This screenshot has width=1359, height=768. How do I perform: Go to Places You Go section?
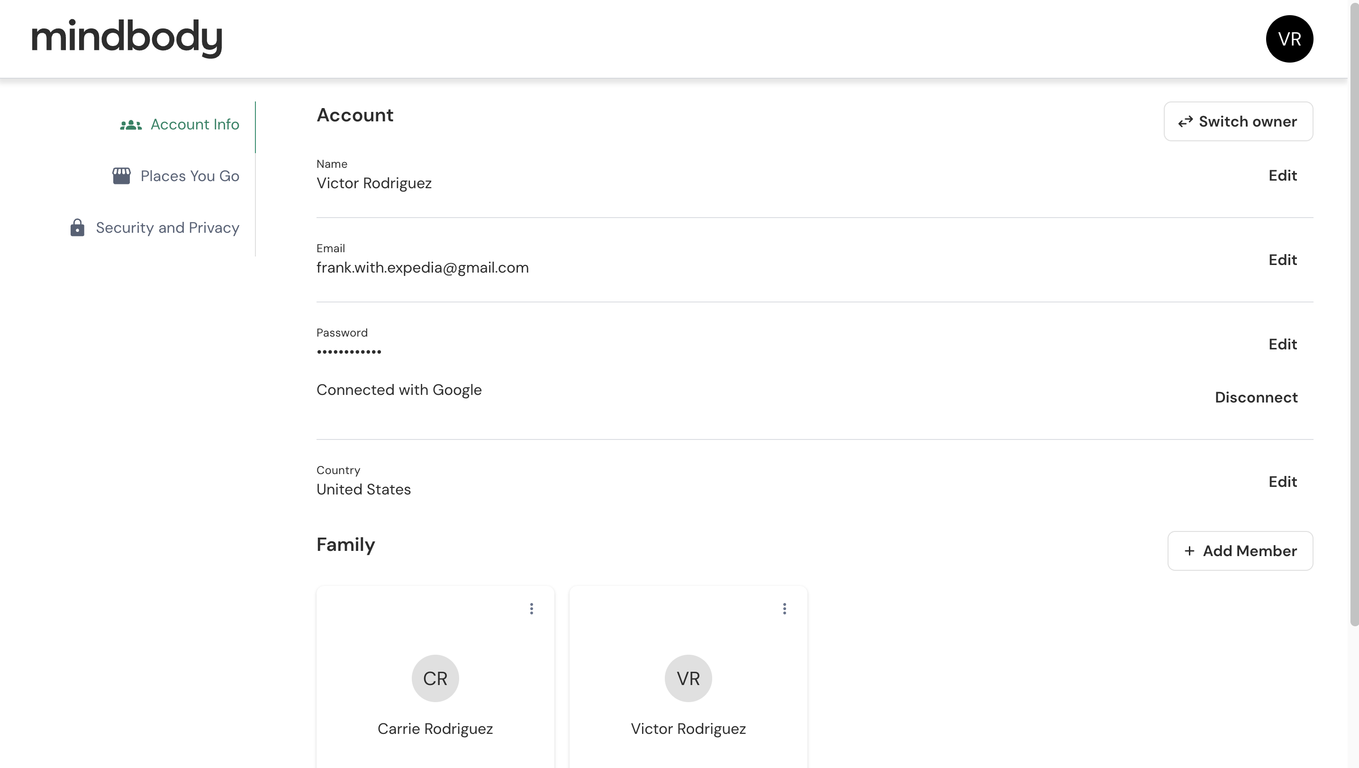pos(176,176)
